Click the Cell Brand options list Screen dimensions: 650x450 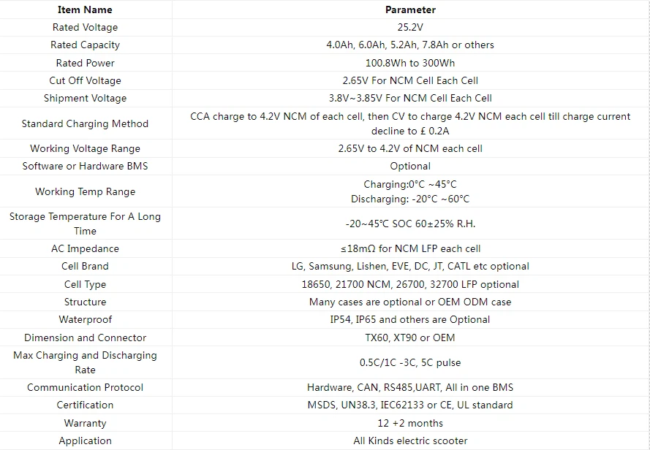click(410, 266)
